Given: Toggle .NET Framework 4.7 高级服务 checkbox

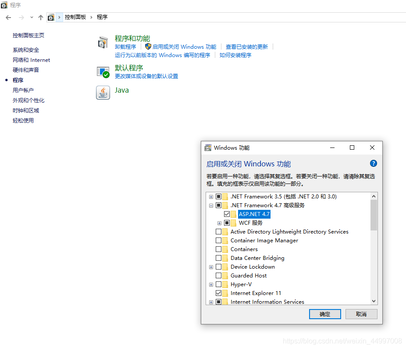Looking at the screenshot, I should pyautogui.click(x=218, y=205).
